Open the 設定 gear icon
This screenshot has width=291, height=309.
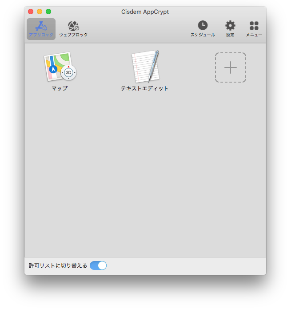point(230,25)
